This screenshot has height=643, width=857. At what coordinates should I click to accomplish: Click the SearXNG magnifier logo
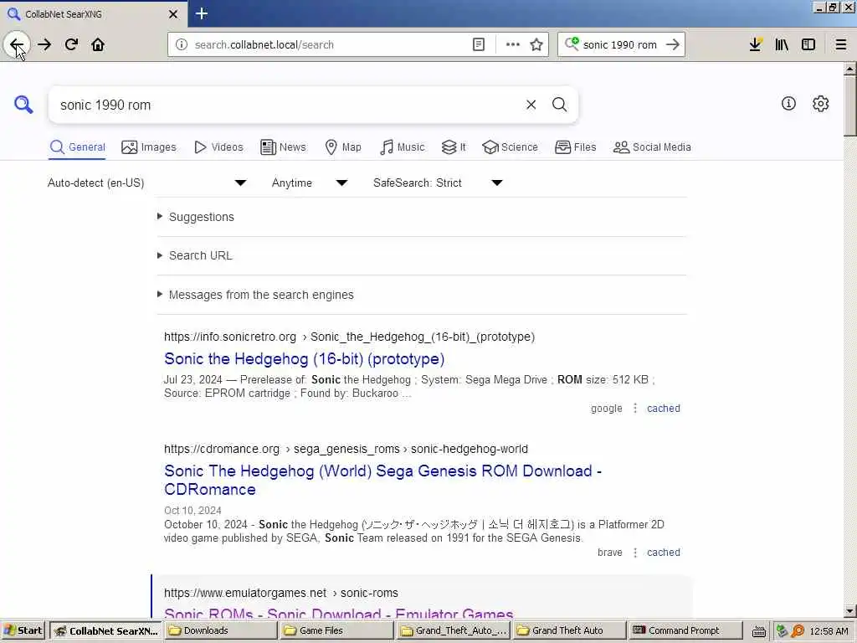tap(23, 104)
